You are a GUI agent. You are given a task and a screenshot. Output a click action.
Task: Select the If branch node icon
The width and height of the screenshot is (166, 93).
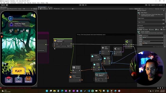pos(127,42)
